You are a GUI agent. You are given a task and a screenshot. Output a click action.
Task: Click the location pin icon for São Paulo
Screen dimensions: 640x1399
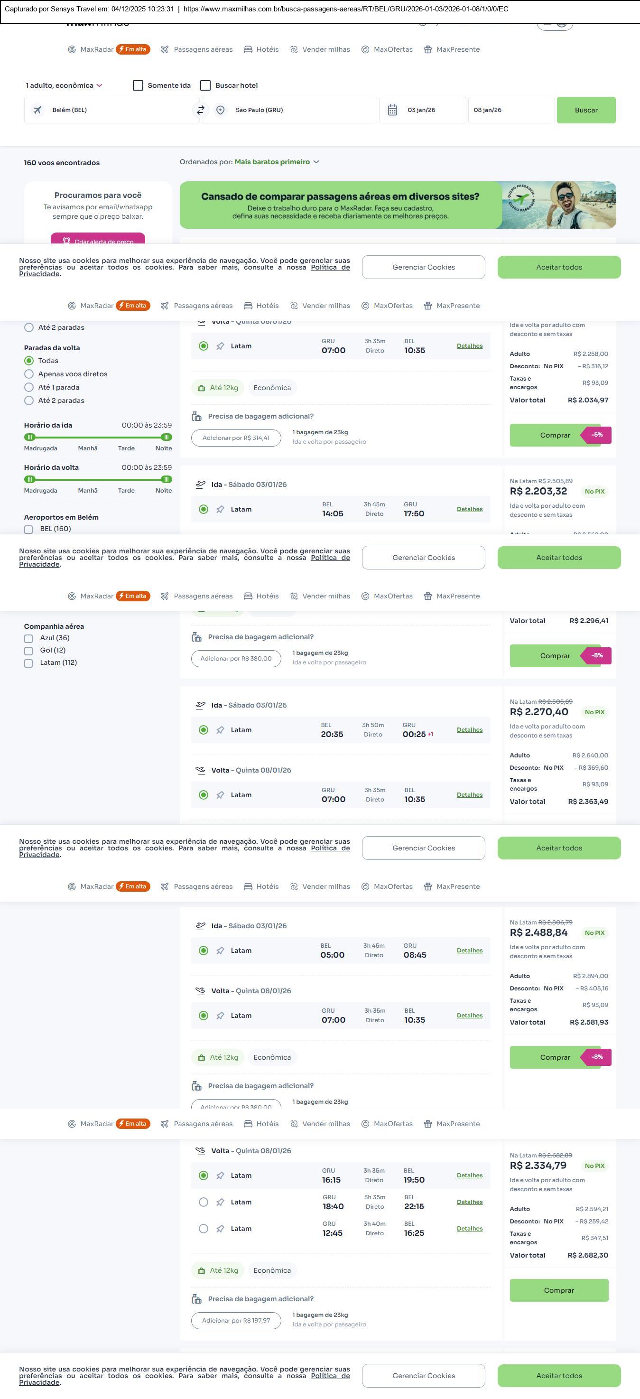pos(221,110)
